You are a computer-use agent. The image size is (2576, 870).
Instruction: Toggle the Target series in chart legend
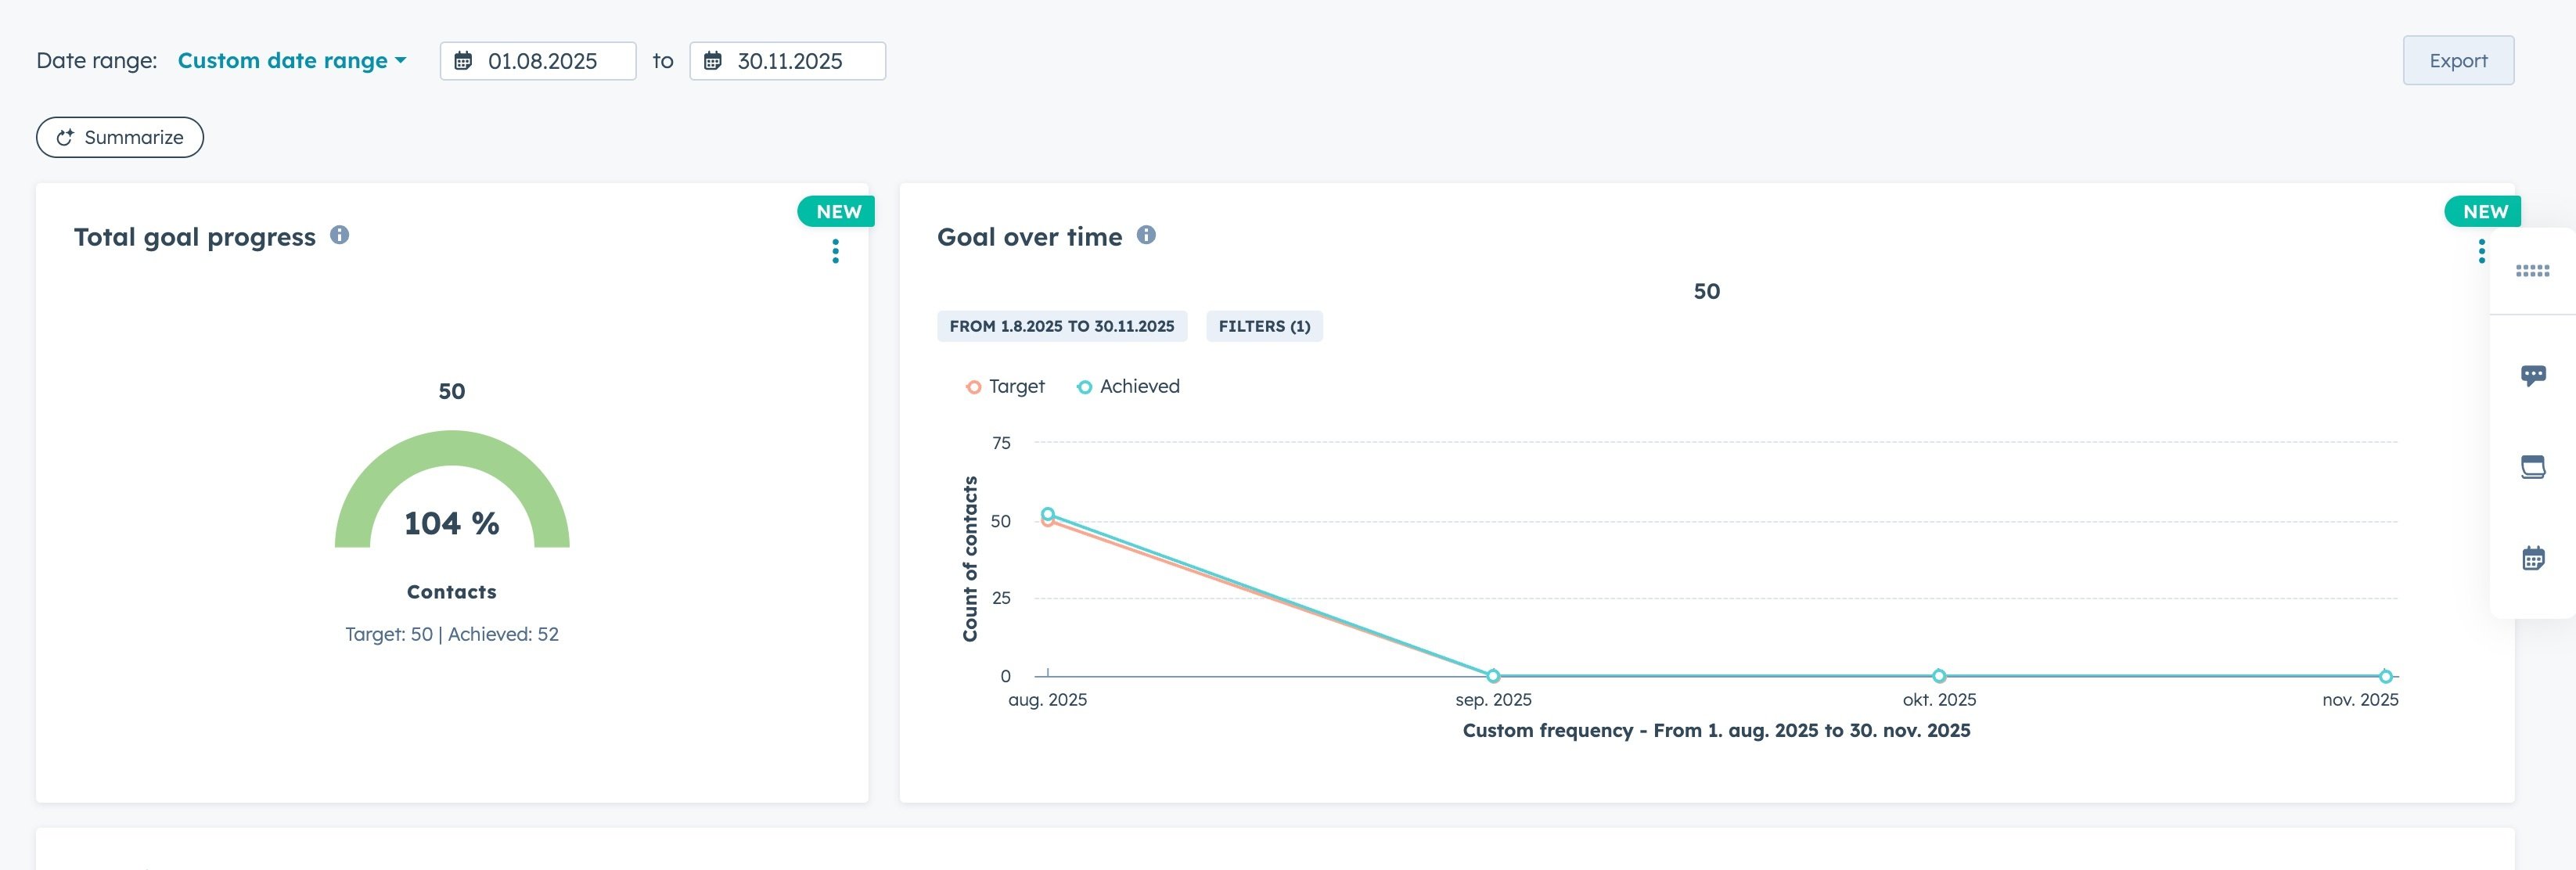(1005, 387)
